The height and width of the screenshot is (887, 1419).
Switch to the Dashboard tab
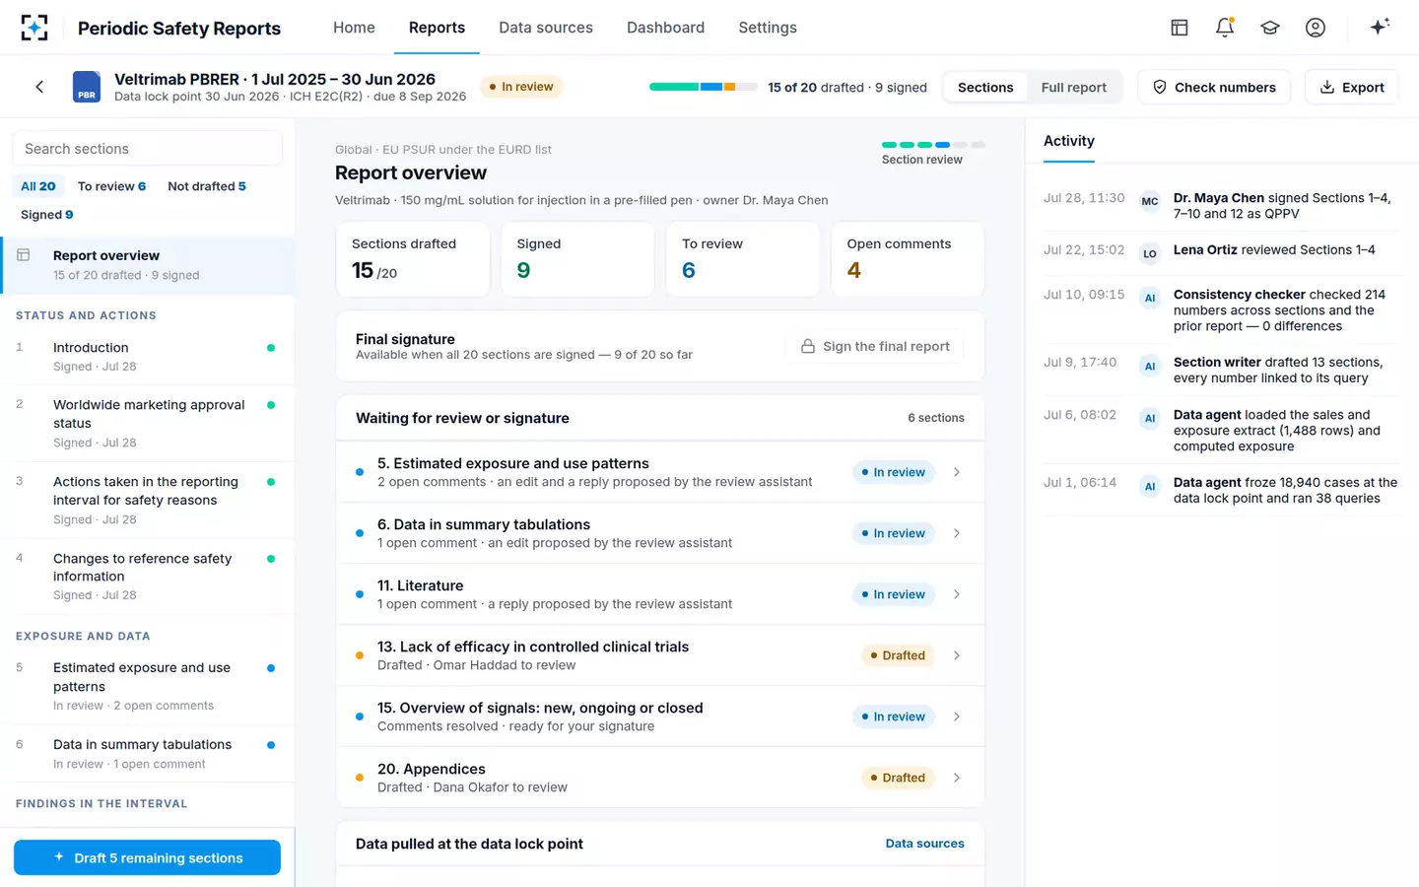click(x=665, y=28)
